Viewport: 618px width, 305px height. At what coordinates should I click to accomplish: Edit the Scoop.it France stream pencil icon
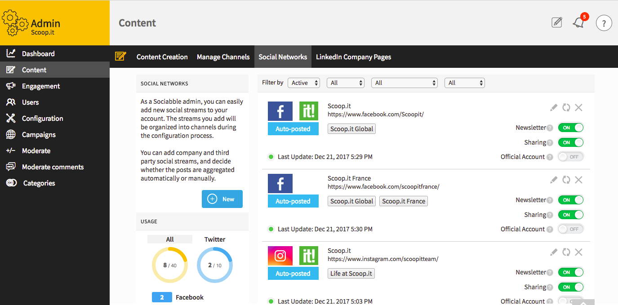(554, 180)
